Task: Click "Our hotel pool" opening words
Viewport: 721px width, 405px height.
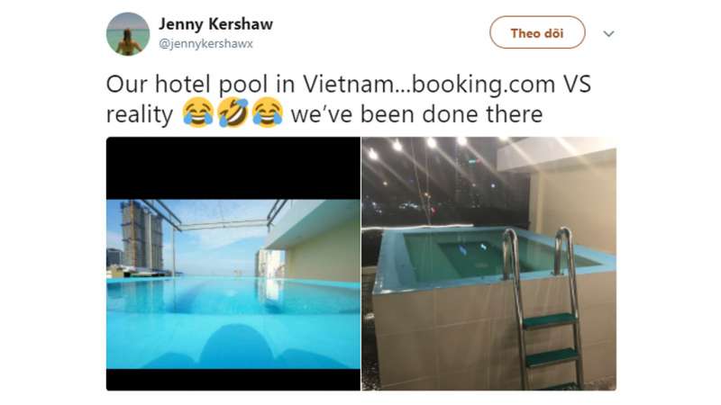Action: pyautogui.click(x=187, y=85)
